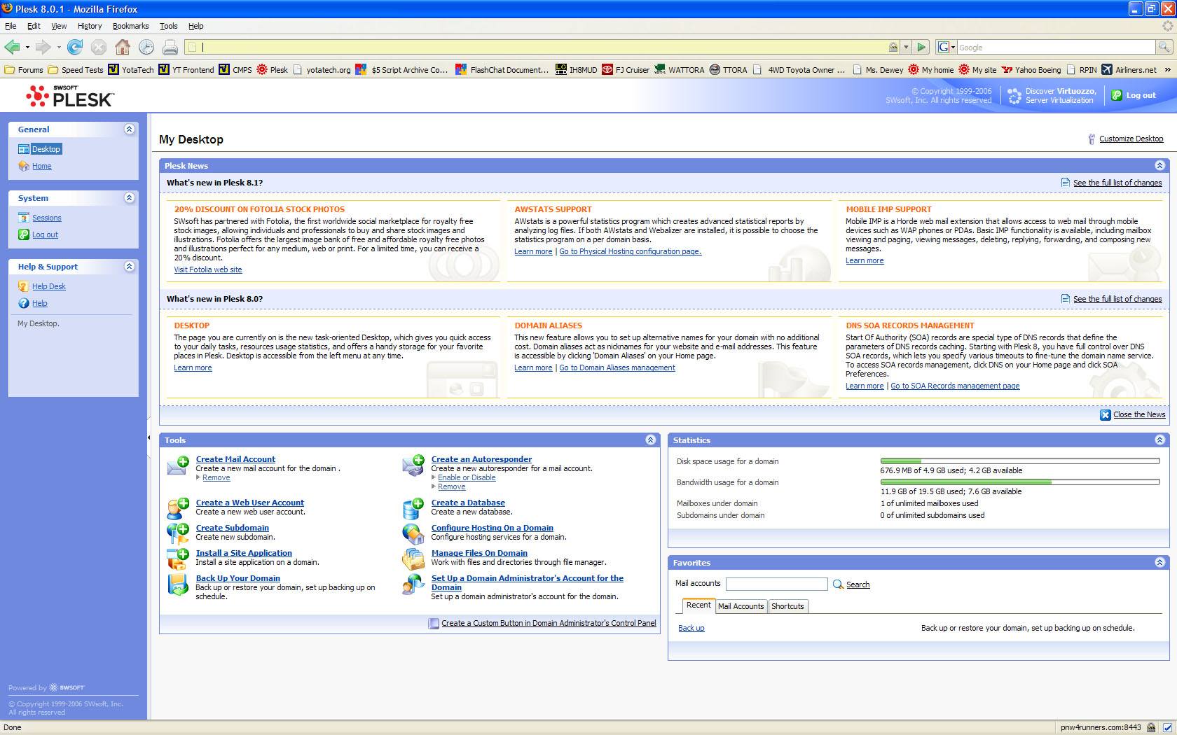Viewport: 1177px width, 735px height.
Task: Click the Bandwidth usage progress bar
Action: (x=1020, y=482)
